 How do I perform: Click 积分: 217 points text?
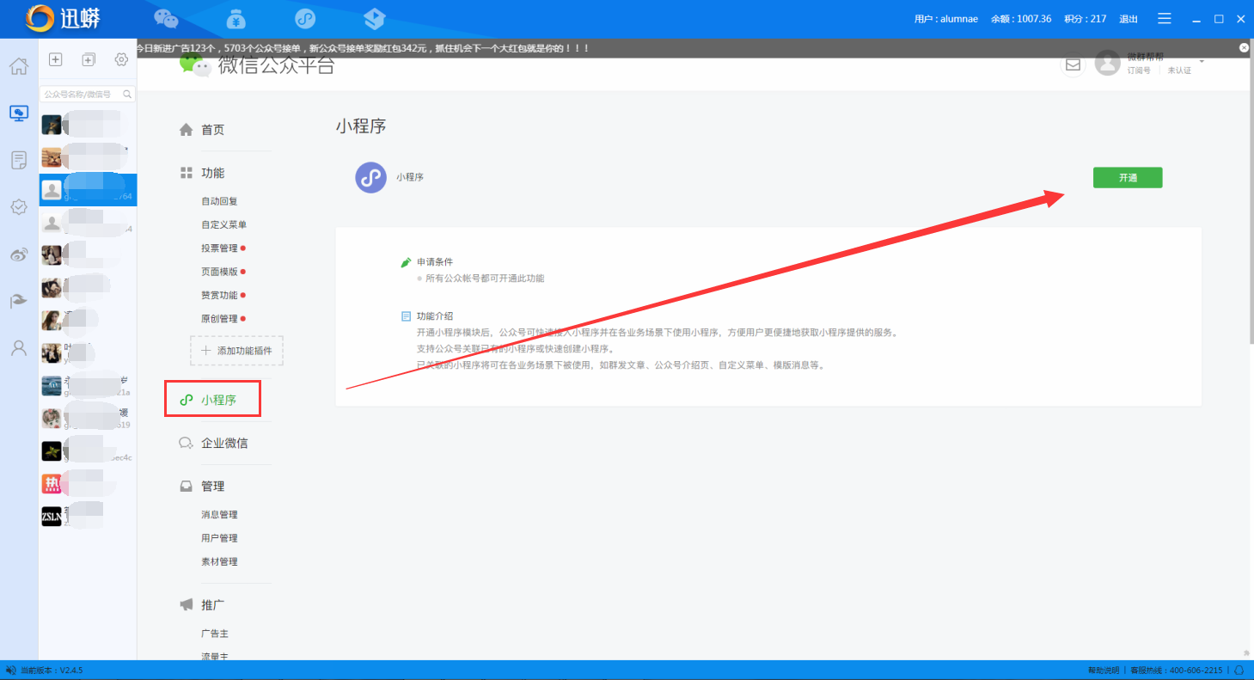pyautogui.click(x=1085, y=19)
